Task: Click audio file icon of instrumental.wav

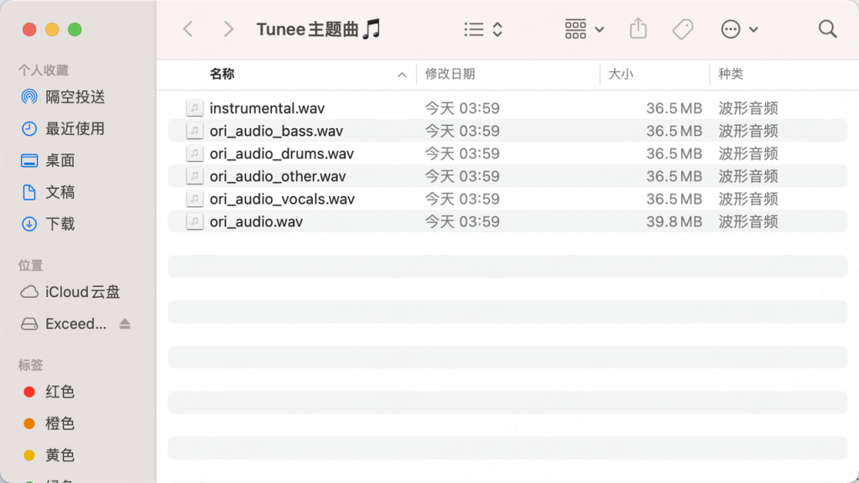Action: pos(195,108)
